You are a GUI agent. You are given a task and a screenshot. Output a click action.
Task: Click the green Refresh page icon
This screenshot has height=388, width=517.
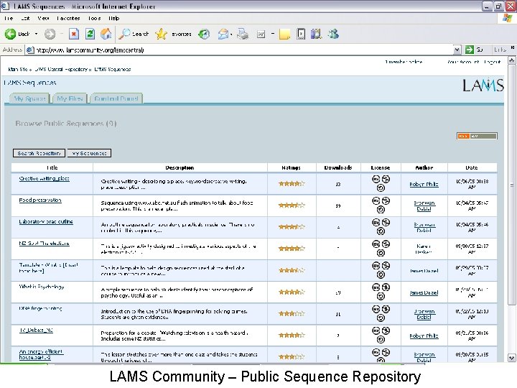[x=90, y=34]
